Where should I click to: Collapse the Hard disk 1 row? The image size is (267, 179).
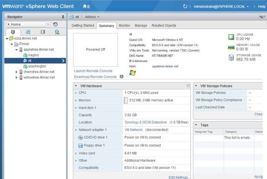tap(76, 108)
